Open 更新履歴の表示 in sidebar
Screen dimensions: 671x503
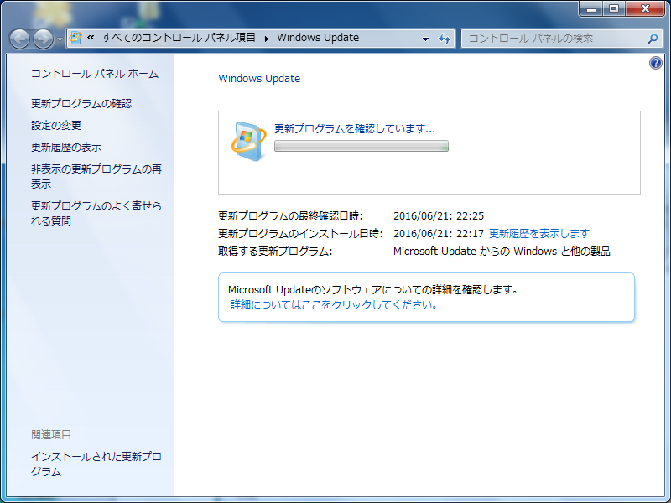point(66,148)
